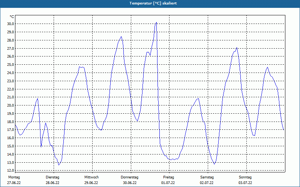Click the Freitag day label
The width and height of the screenshot is (300, 187).
click(x=168, y=177)
